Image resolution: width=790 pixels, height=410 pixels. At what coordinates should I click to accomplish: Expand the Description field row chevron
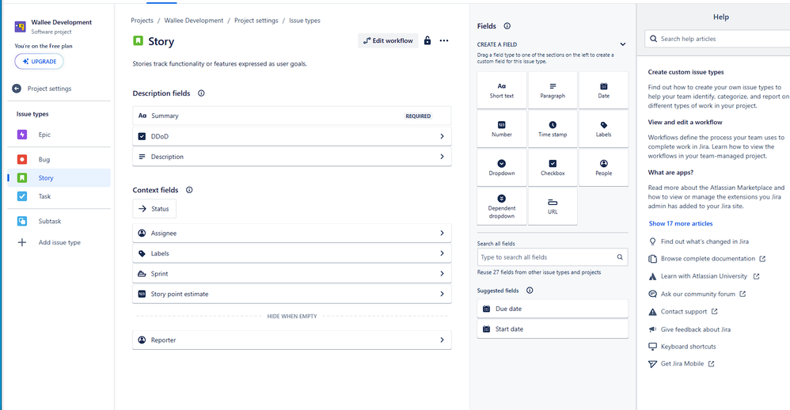coord(442,157)
